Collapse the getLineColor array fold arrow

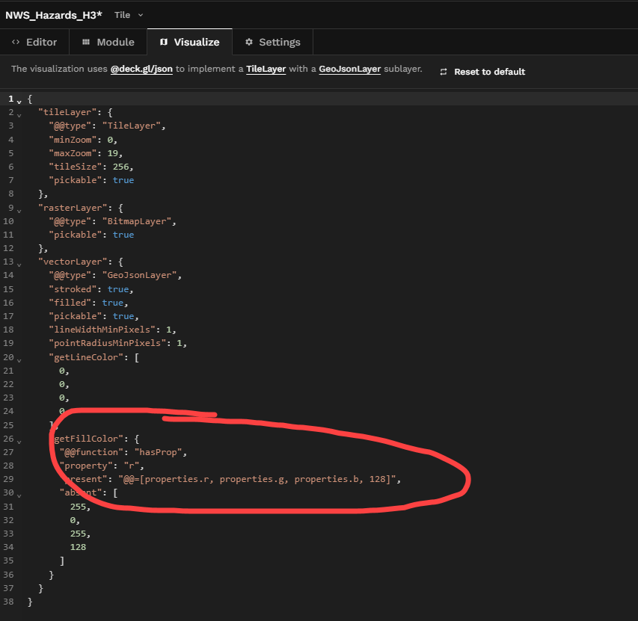click(19, 360)
